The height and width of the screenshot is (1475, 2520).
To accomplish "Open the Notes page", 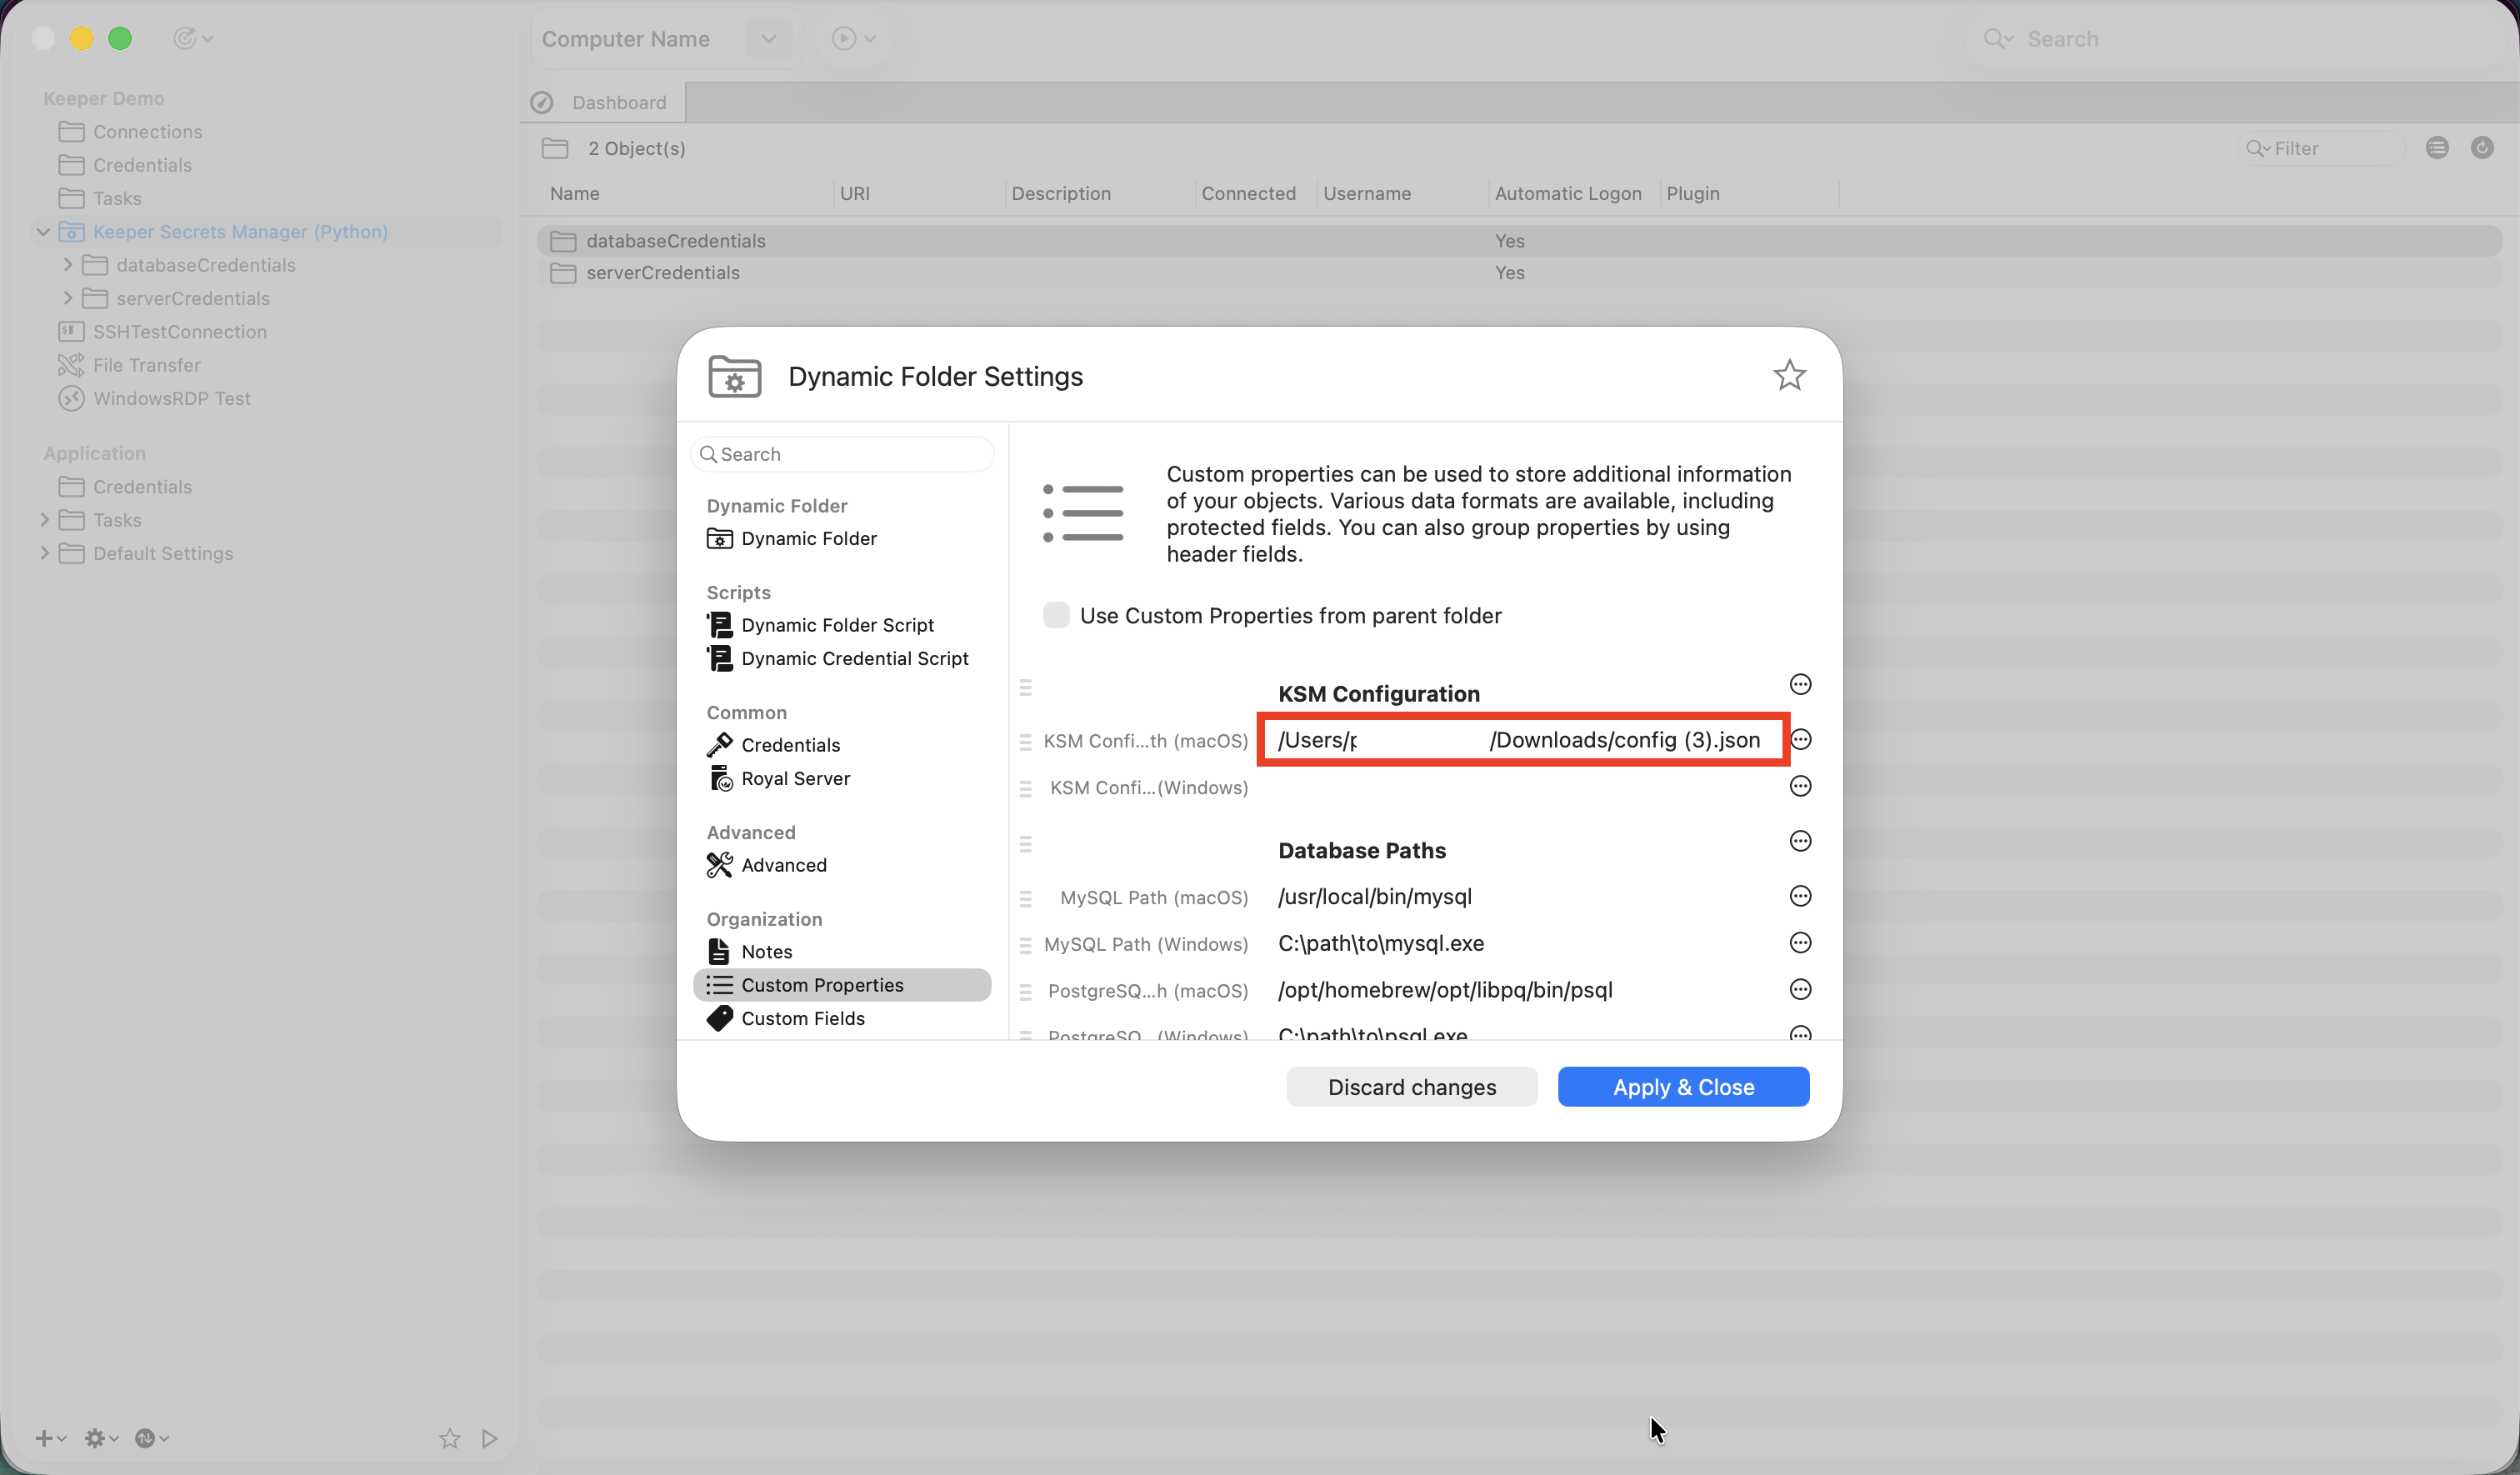I will (766, 951).
